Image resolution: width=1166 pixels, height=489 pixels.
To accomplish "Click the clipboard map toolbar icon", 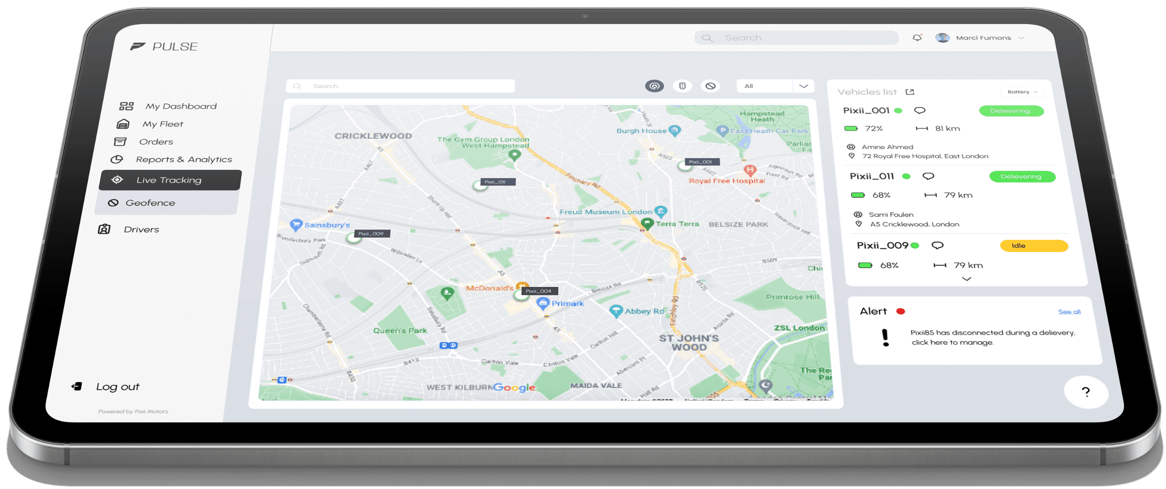I will pos(681,86).
